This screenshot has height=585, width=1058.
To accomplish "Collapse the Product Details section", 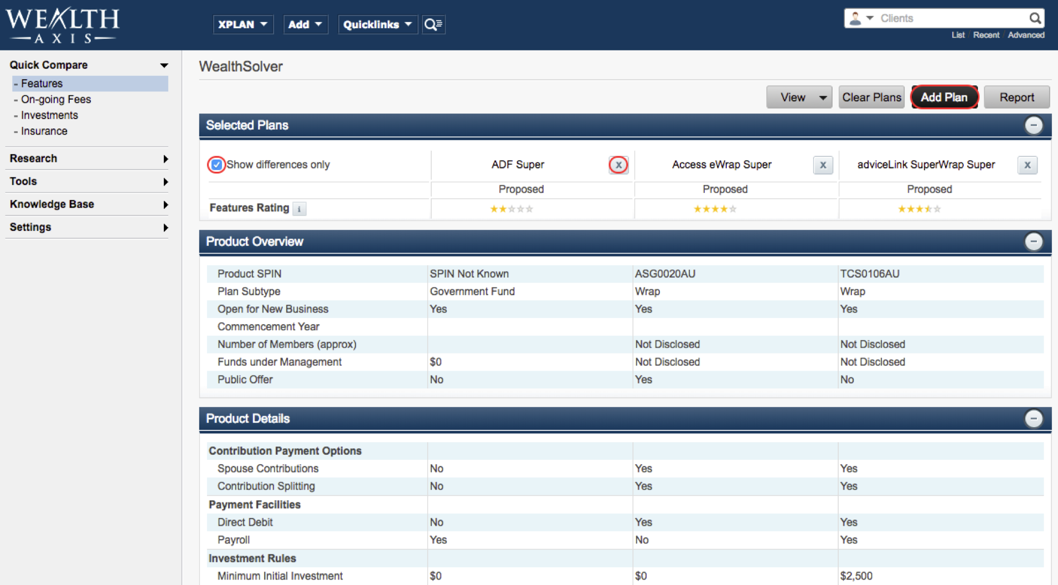I will point(1033,418).
